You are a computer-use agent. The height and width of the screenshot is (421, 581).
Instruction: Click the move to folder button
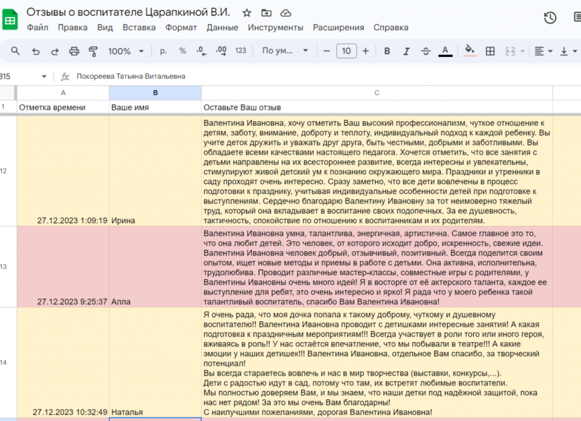pyautogui.click(x=266, y=12)
